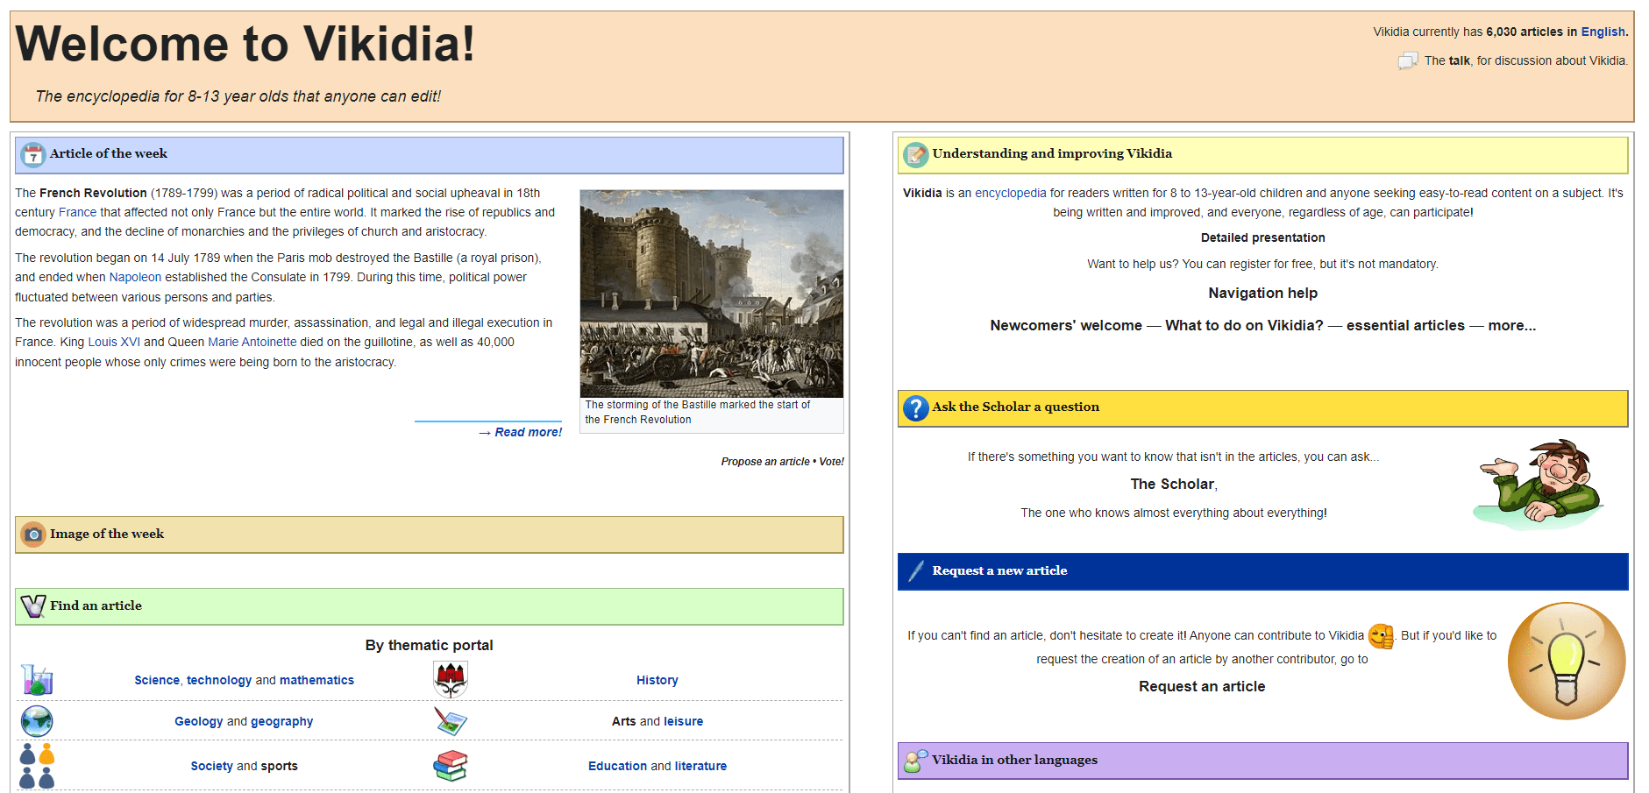Open the Education portal link
The image size is (1649, 793).
point(617,766)
